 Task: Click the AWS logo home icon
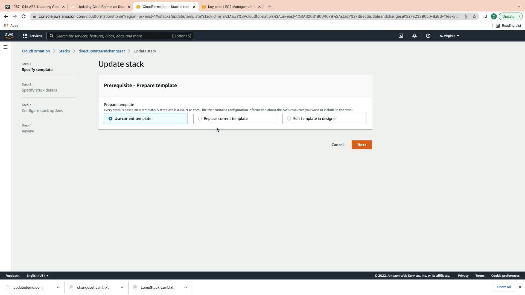click(x=9, y=36)
